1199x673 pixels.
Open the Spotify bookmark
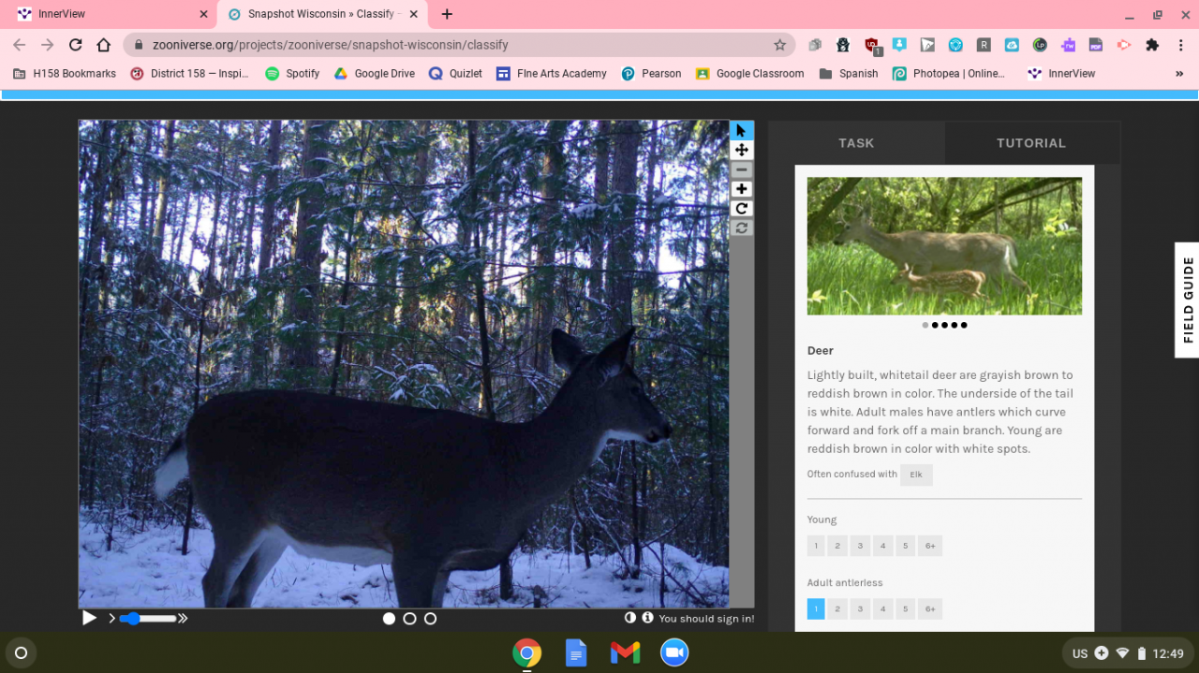coord(293,73)
